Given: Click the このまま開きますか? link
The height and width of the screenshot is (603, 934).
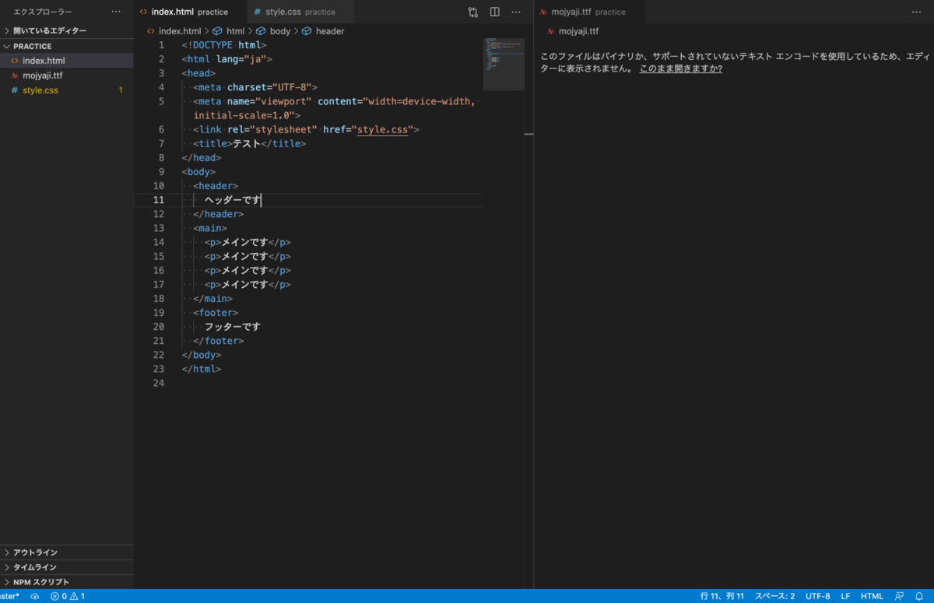Looking at the screenshot, I should [681, 68].
